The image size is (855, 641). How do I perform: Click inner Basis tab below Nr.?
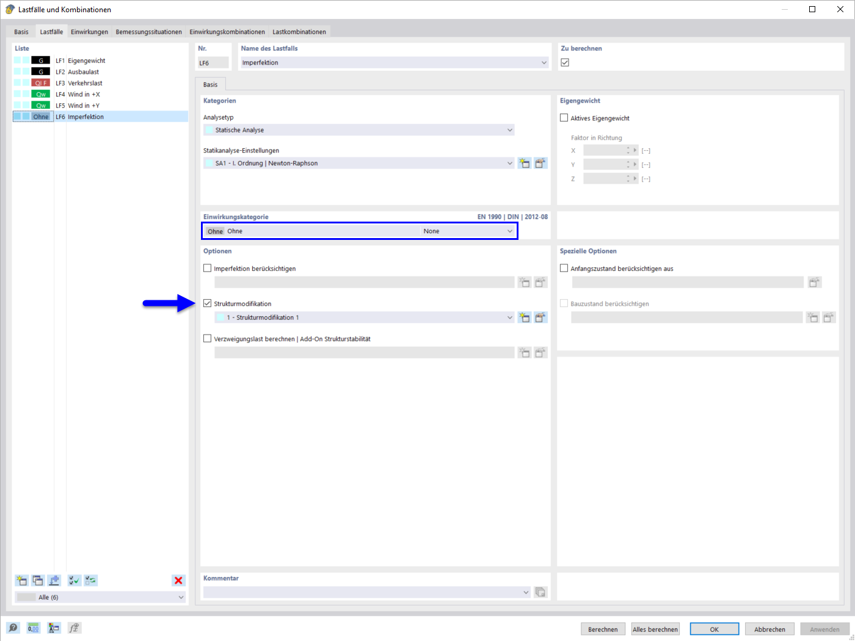pos(211,84)
